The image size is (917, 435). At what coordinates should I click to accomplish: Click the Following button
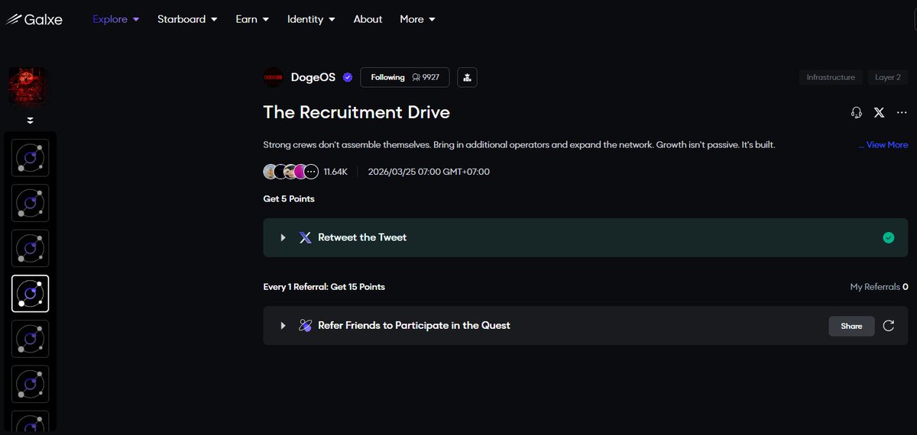(x=405, y=77)
